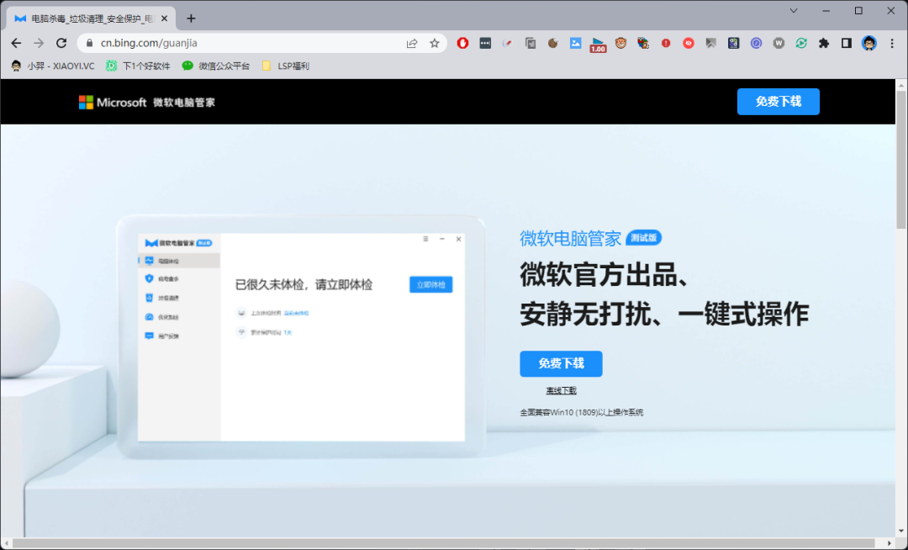Click 免费下载 button below the headline
908x550 pixels.
coord(561,363)
